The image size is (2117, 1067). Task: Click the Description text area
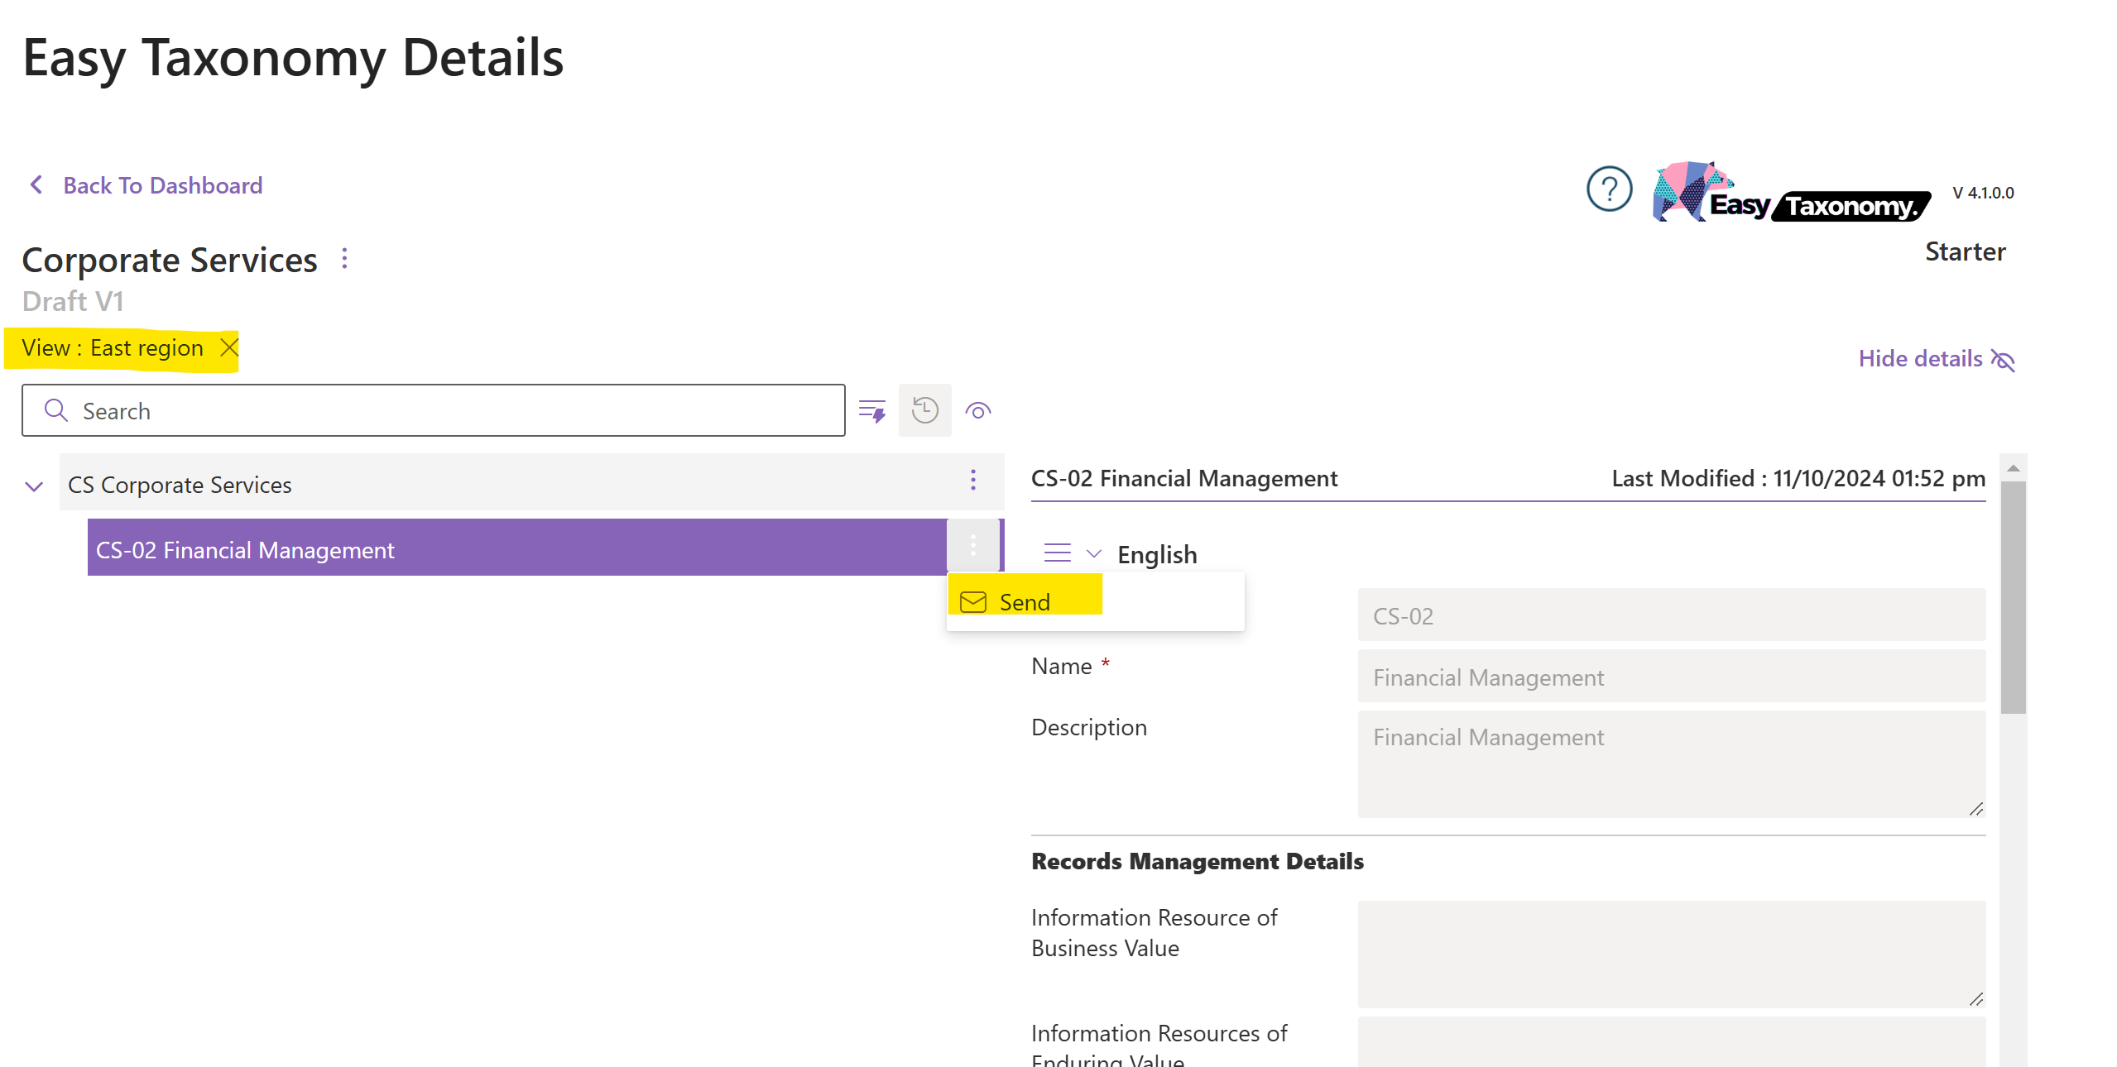pos(1670,763)
